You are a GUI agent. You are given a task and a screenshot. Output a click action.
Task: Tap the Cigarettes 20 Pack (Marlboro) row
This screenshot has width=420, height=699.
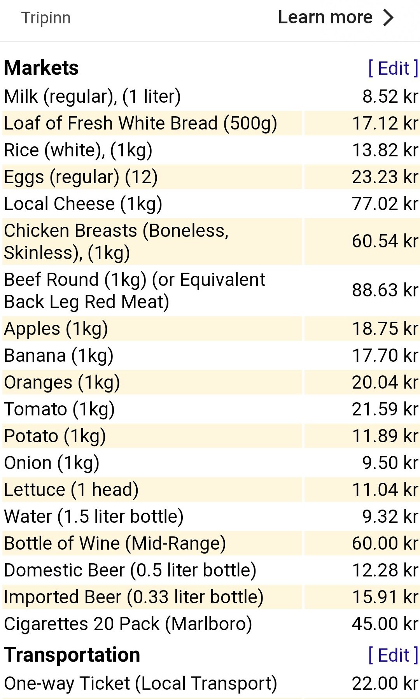pyautogui.click(x=128, y=624)
